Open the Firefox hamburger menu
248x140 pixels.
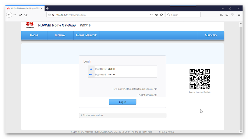(239, 15)
